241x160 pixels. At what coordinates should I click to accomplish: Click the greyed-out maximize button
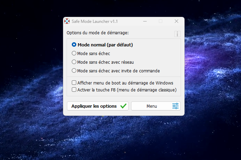tap(160, 21)
